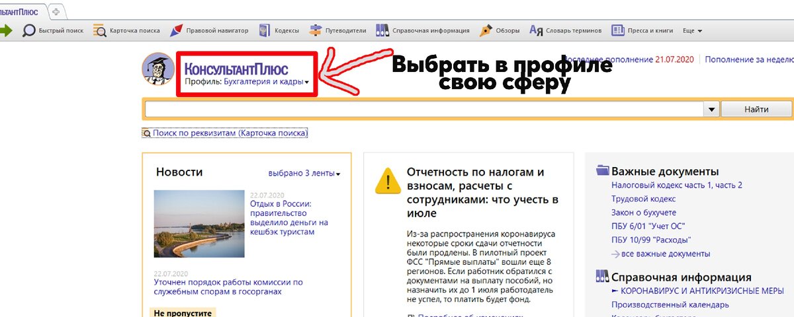The height and width of the screenshot is (317, 794).
Task: Click the professor mascot avatar logo
Action: pyautogui.click(x=157, y=69)
